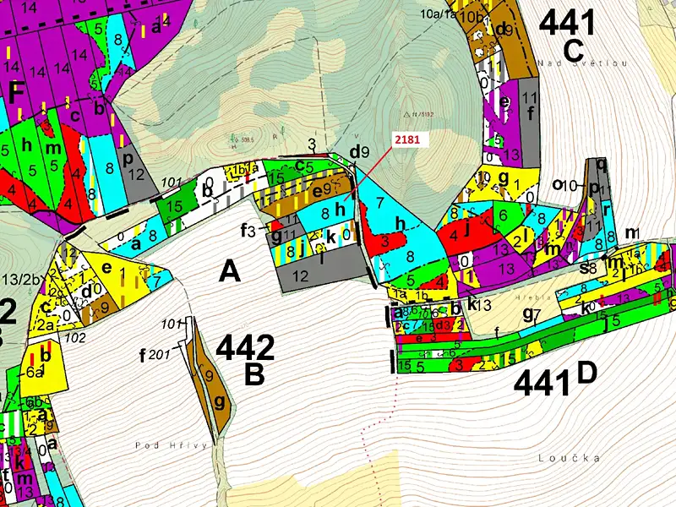
Task: Click the 's8' stand label
Action: click(x=588, y=269)
